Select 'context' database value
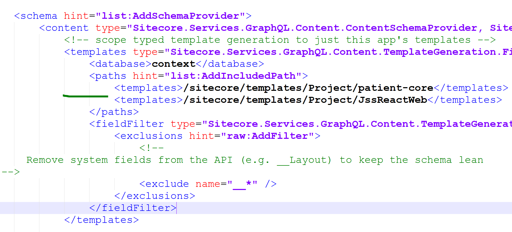The image size is (512, 232). click(x=174, y=64)
